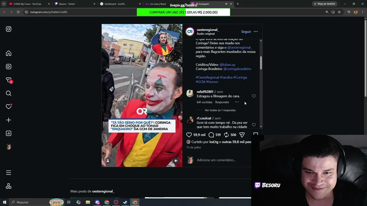Image resolution: width=367 pixels, height=206 pixels.
Task: Click the comments panel scrollbar thumb
Action: tap(261, 63)
